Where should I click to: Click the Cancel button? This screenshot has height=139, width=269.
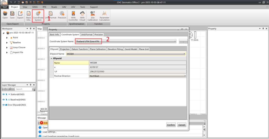[182, 125]
